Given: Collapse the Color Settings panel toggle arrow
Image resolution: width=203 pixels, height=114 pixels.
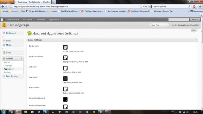Looking at the screenshot, I should point(196,40).
